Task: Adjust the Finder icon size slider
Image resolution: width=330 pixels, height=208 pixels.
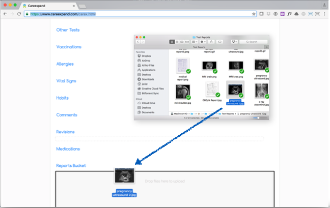Action: click(x=259, y=117)
